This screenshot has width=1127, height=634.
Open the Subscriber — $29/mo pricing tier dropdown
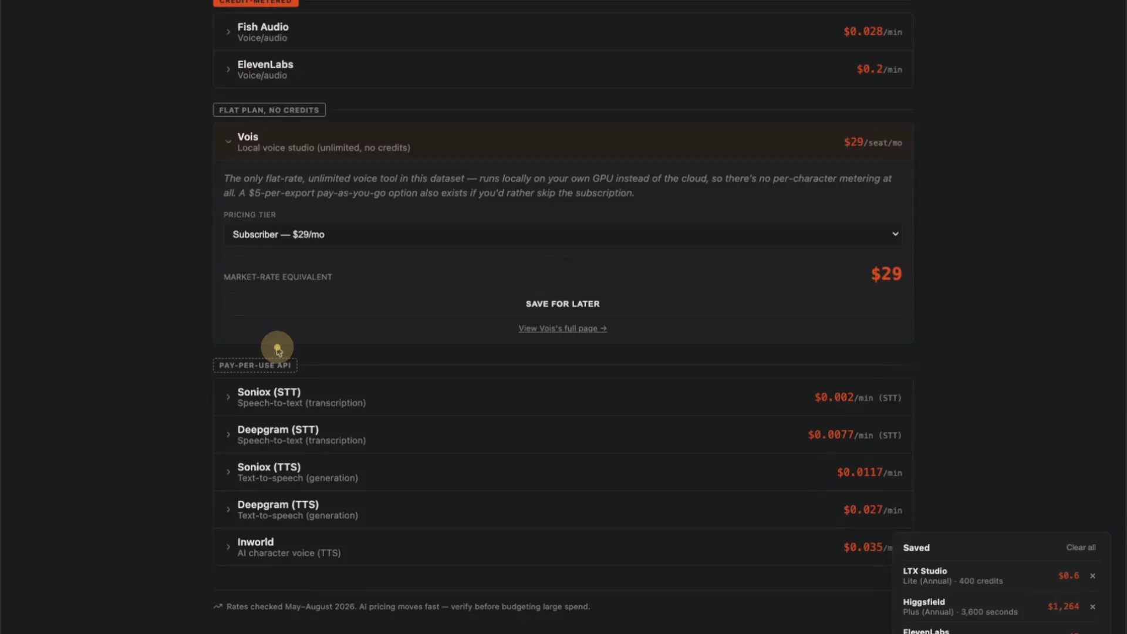563,234
